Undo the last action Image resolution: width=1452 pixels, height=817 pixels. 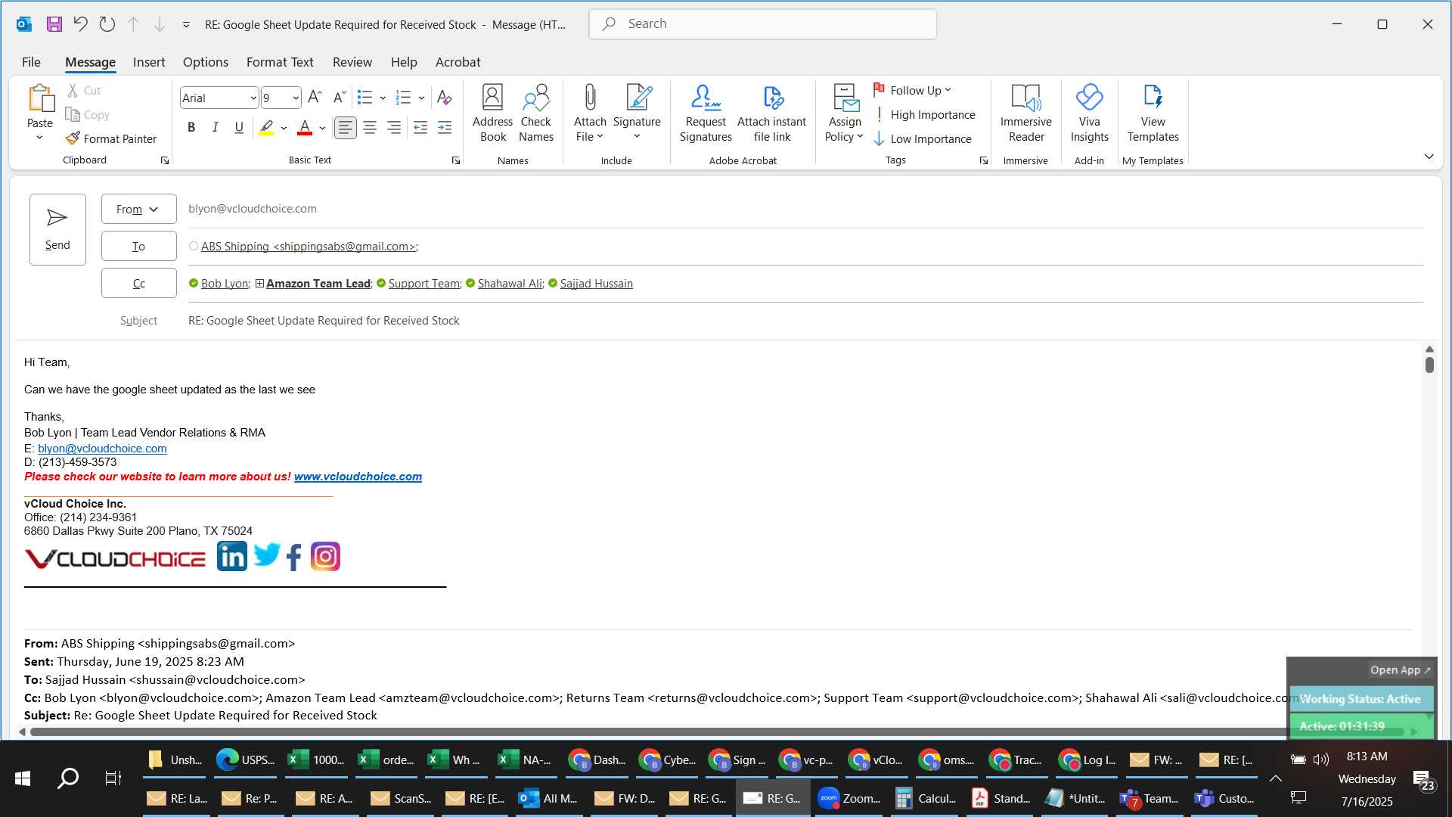point(80,24)
